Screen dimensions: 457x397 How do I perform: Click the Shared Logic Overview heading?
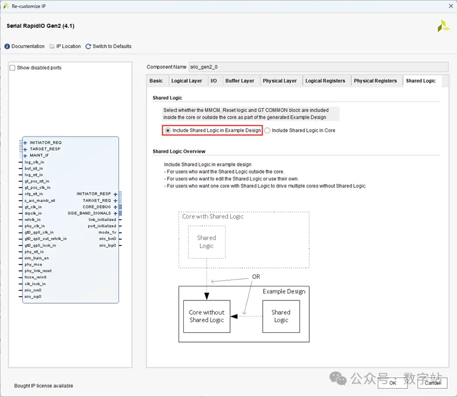tap(179, 152)
